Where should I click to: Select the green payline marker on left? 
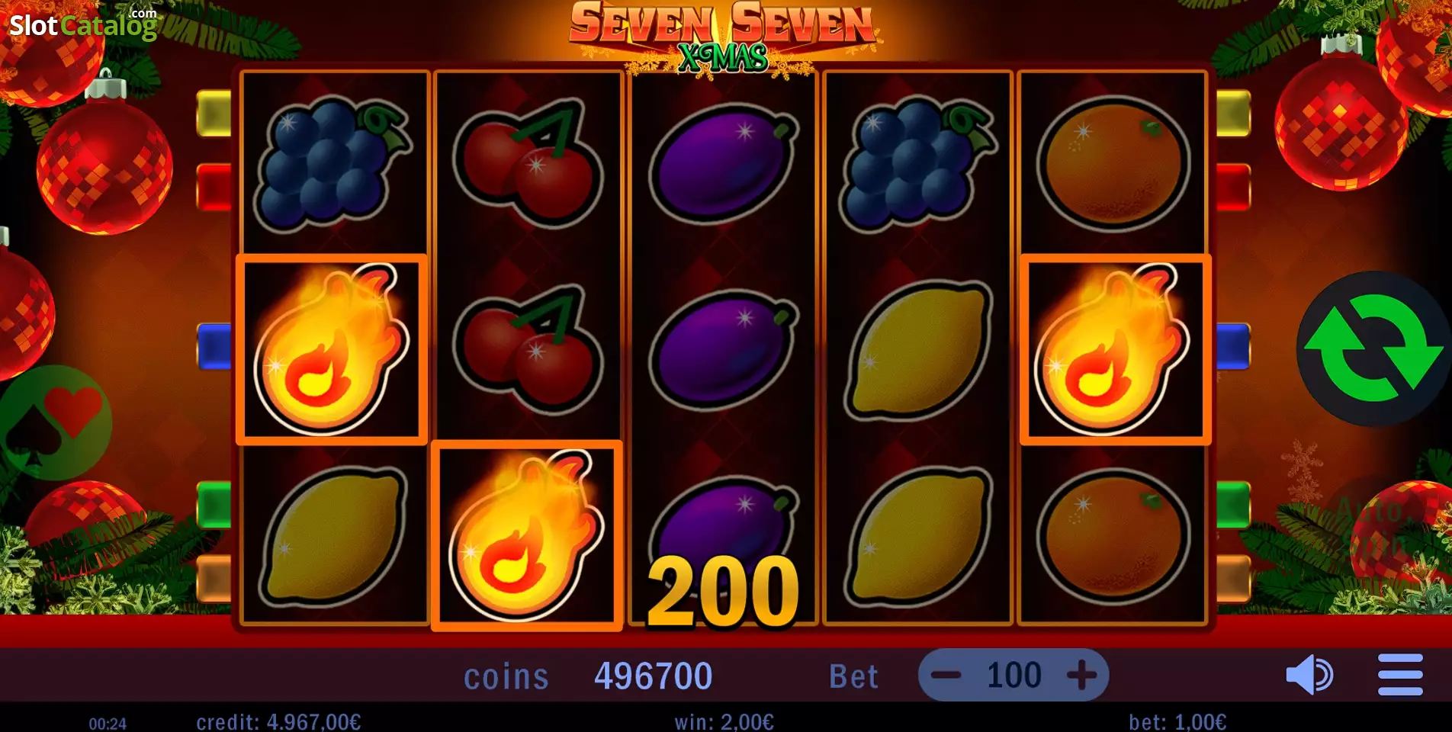pyautogui.click(x=214, y=505)
